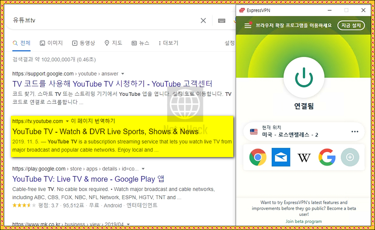Viewport: 375px width, 230px height.
Task: Switch to the 지도 search tab
Action: coord(113,43)
